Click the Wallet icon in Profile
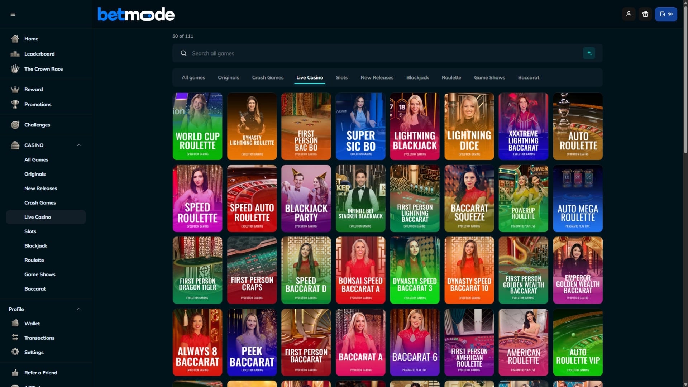Viewport: 688px width, 387px height. (15, 323)
